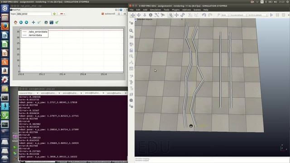290x163 pixels.
Task: Open the Help menu in V-REP
Action: [x=206, y=10]
